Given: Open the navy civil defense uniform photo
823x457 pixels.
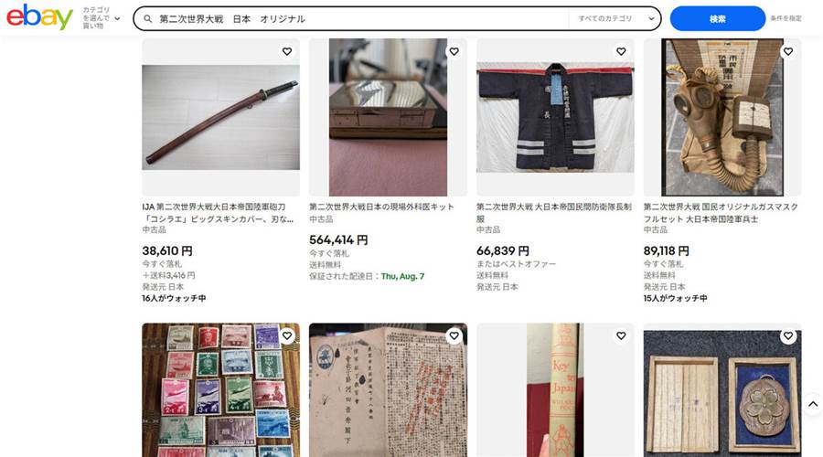Looking at the screenshot, I should tap(555, 117).
